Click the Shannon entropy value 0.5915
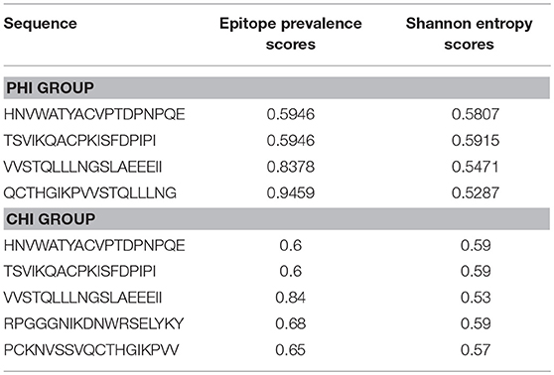Image resolution: width=554 pixels, height=375 pixels. 476,141
